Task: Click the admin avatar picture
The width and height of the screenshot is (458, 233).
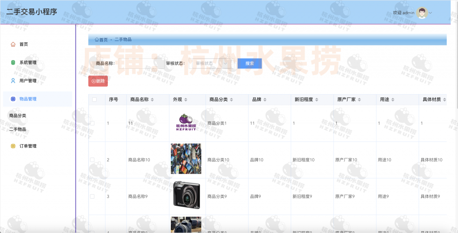Action: click(422, 12)
